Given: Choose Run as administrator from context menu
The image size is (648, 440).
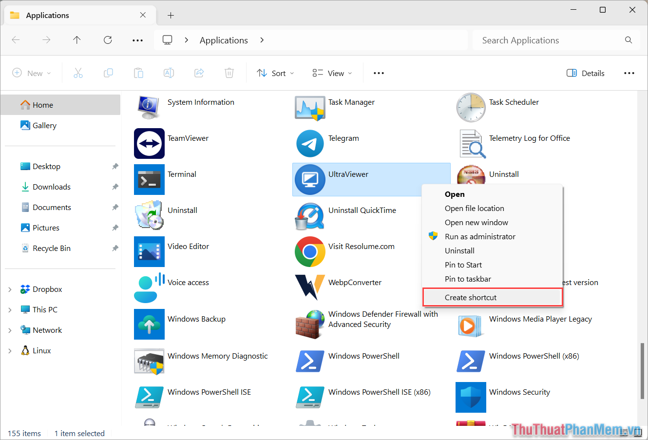Looking at the screenshot, I should (x=480, y=236).
